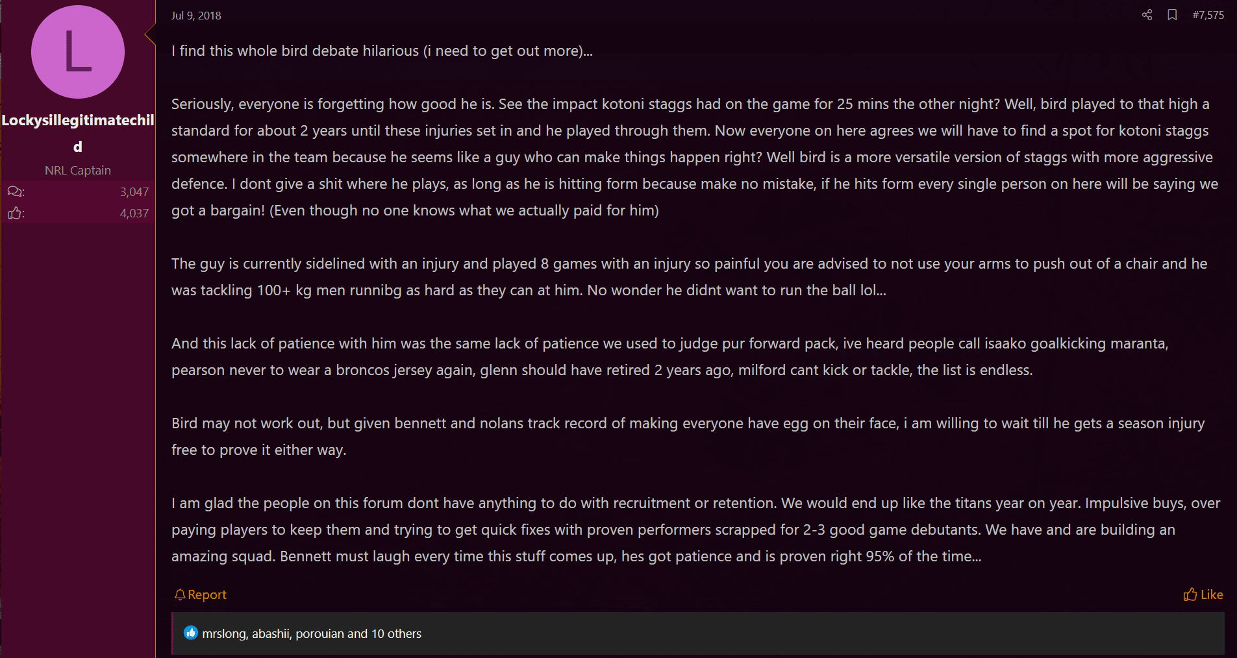This screenshot has width=1237, height=658.
Task: Click the NRL Captain user title
Action: click(78, 170)
